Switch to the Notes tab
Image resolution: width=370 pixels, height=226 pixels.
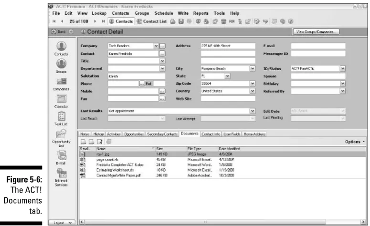pos(85,134)
